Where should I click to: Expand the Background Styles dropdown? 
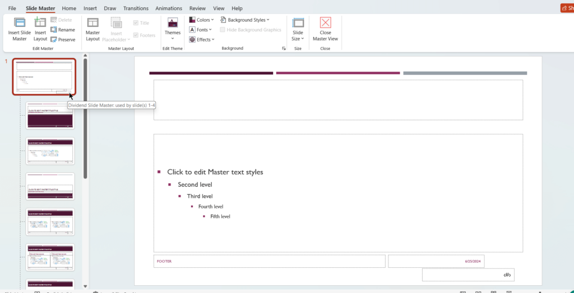[x=245, y=20]
